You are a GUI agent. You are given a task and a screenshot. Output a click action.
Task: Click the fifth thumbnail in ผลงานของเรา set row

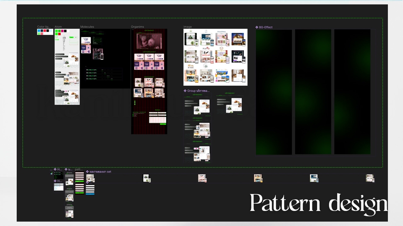314,178
